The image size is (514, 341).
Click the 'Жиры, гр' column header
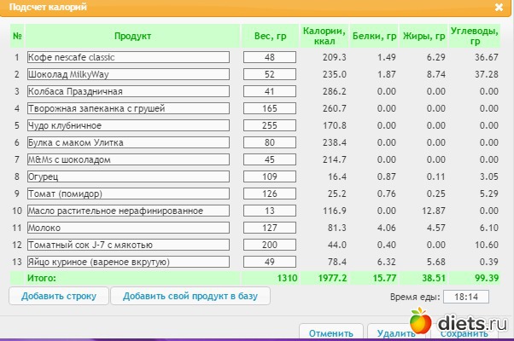coord(423,36)
